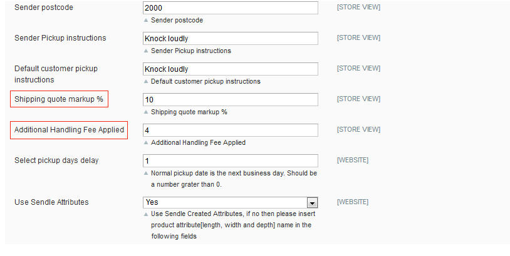This screenshot has width=510, height=256.
Task: Click into the Sender Pickup instructions text field
Action: [230, 38]
